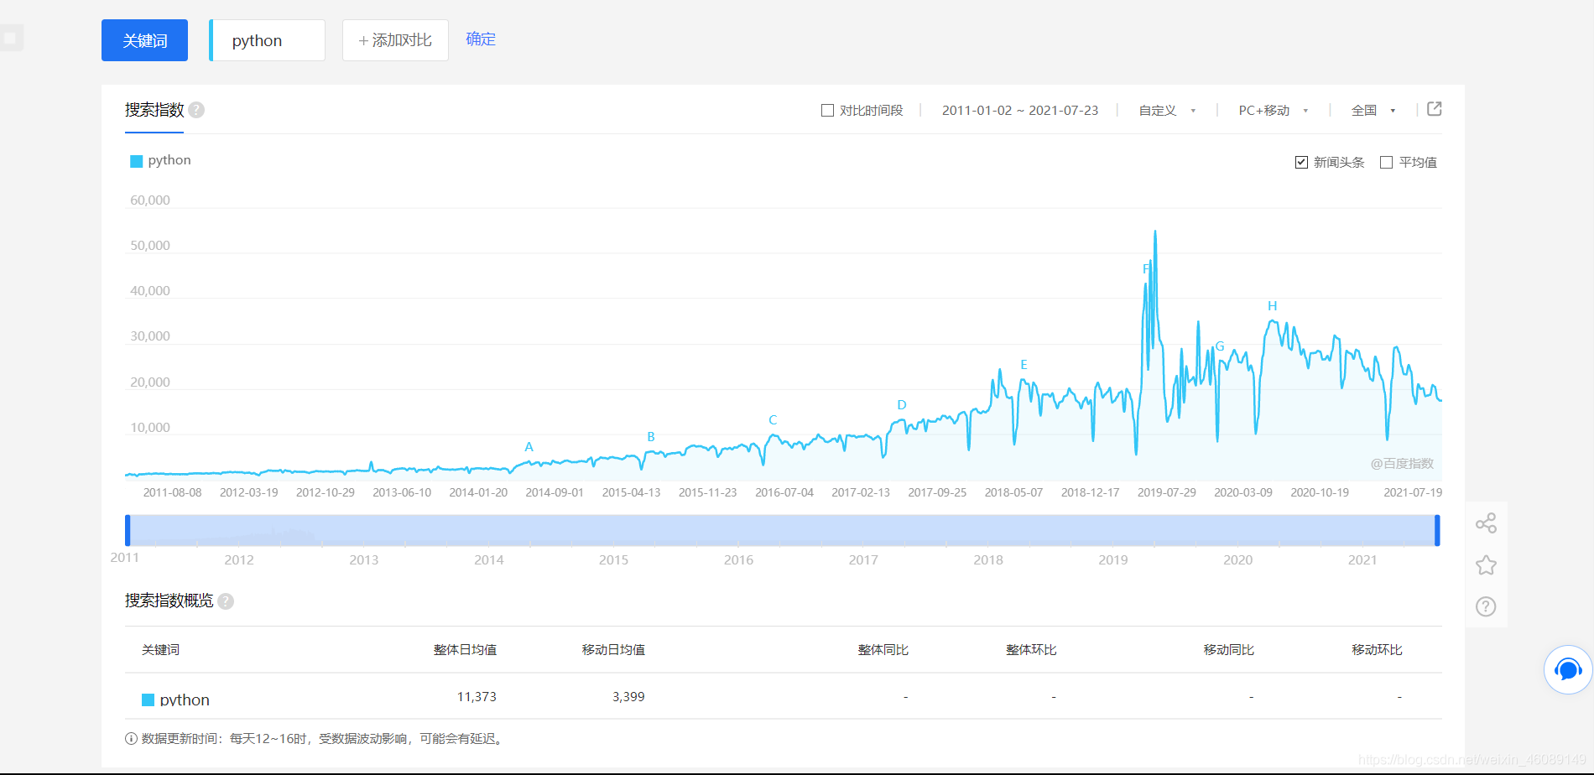Click the 整体日均值 value 11,373
The height and width of the screenshot is (775, 1594).
(x=477, y=697)
